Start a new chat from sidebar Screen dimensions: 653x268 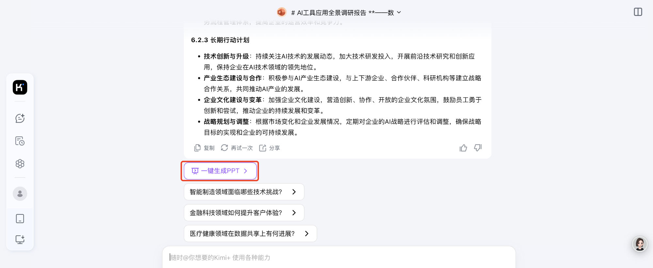coord(20,118)
